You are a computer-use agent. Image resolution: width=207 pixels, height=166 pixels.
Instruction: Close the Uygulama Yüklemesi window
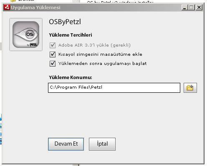pos(199,7)
